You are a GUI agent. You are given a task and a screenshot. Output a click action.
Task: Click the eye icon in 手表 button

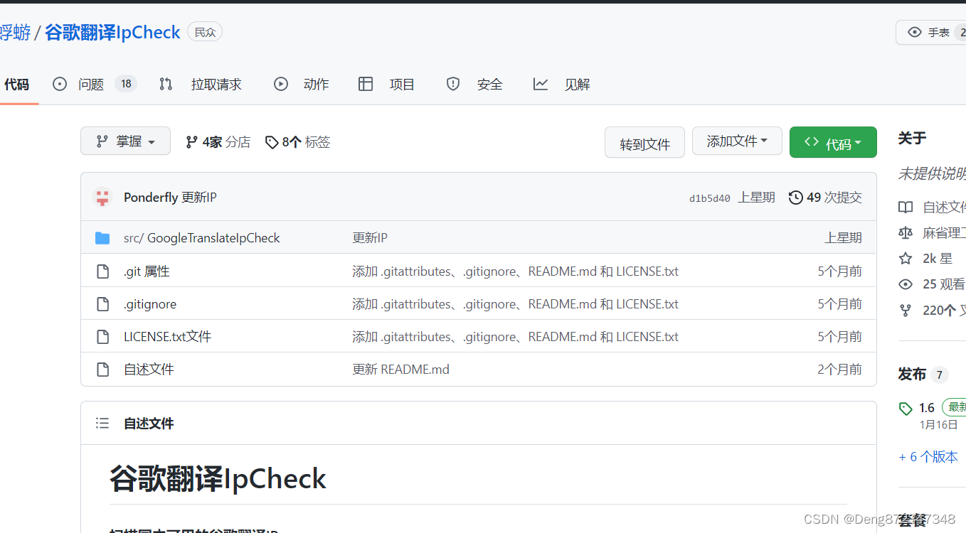(x=915, y=32)
